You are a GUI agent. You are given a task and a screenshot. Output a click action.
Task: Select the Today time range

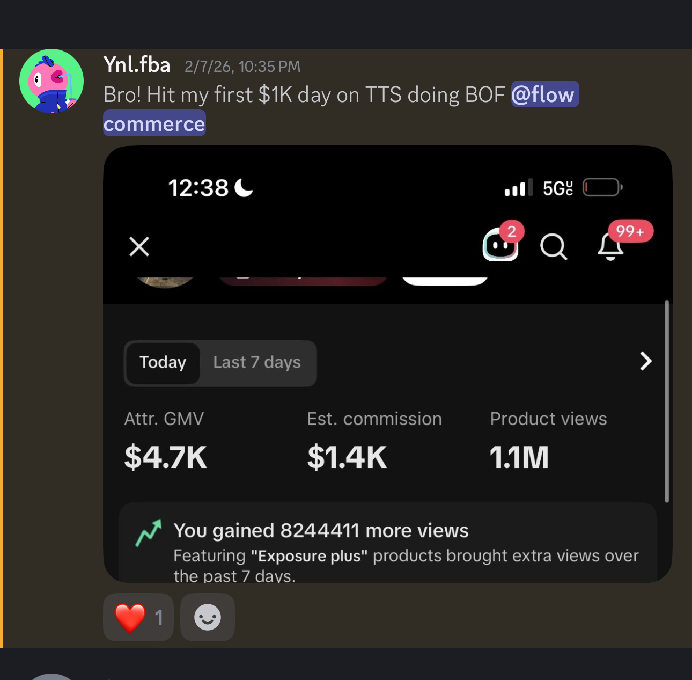(163, 363)
